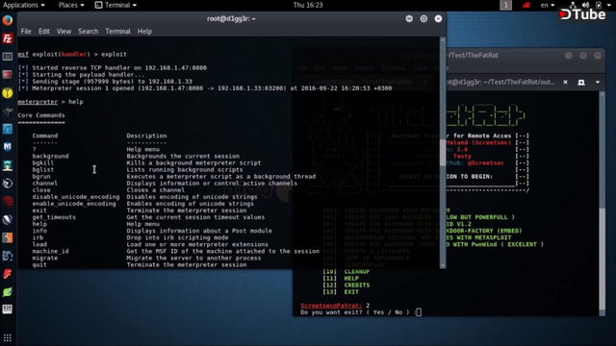This screenshot has width=616, height=346.
Task: Click the power battery icon in top bar
Action: [x=599, y=5]
